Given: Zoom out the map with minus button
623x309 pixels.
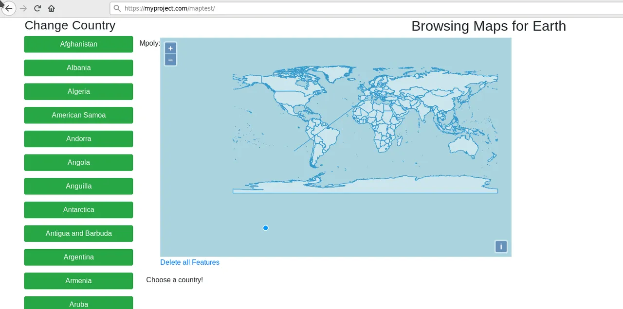Looking at the screenshot, I should pyautogui.click(x=170, y=60).
